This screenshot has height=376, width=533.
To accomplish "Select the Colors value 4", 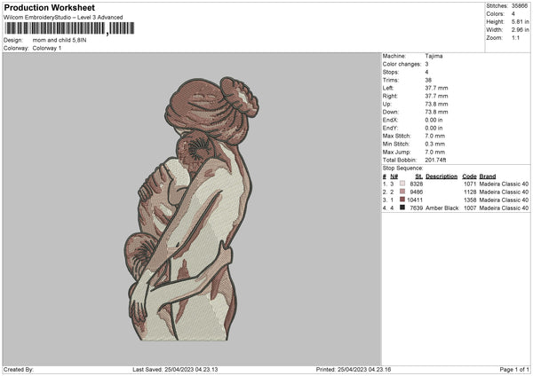I will click(513, 14).
